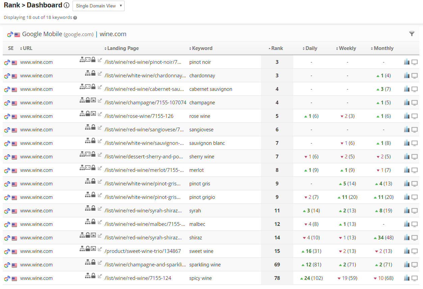Click the help icon after keyword count
The image size is (423, 289).
click(75, 18)
